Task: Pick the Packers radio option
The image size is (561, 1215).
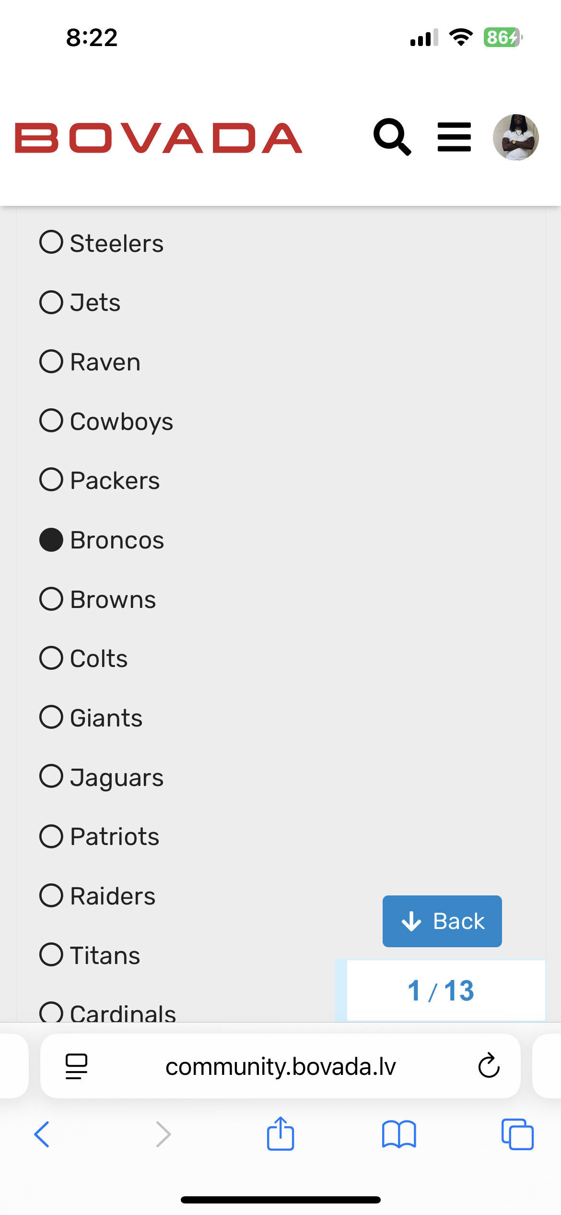Action: [x=51, y=480]
